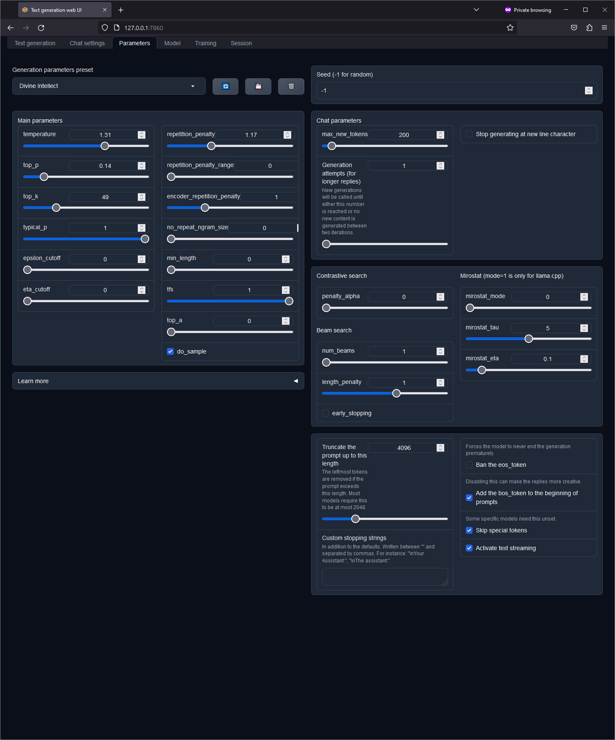Click the eta_cutoff value field
The width and height of the screenshot is (615, 740).
(109, 290)
